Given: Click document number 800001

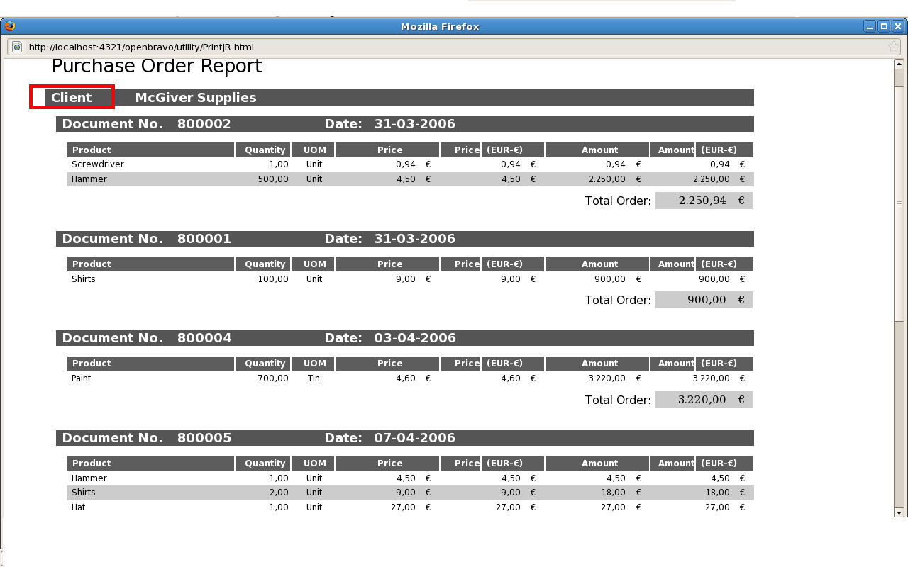Looking at the screenshot, I should 204,239.
